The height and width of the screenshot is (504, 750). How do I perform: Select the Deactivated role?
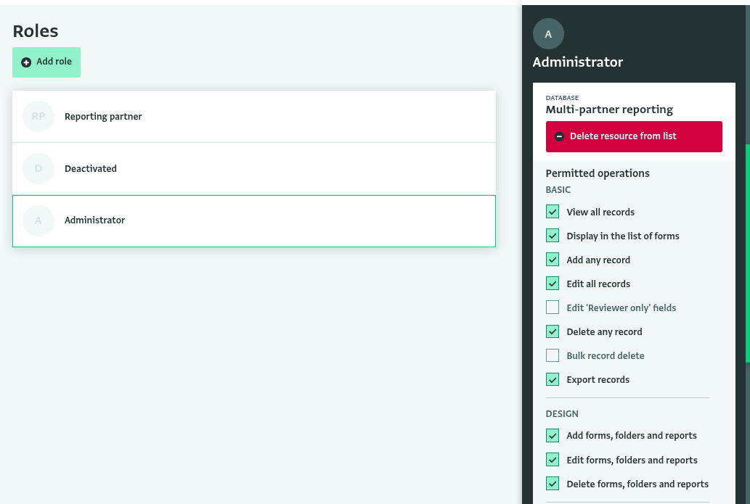(x=254, y=169)
